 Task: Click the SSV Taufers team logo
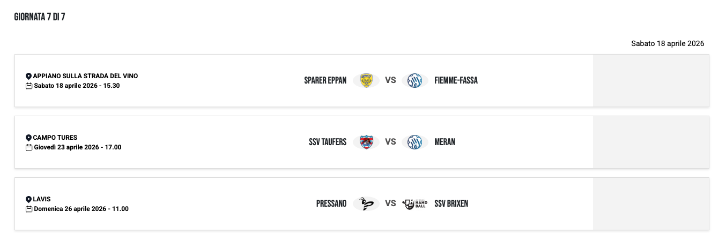click(366, 142)
